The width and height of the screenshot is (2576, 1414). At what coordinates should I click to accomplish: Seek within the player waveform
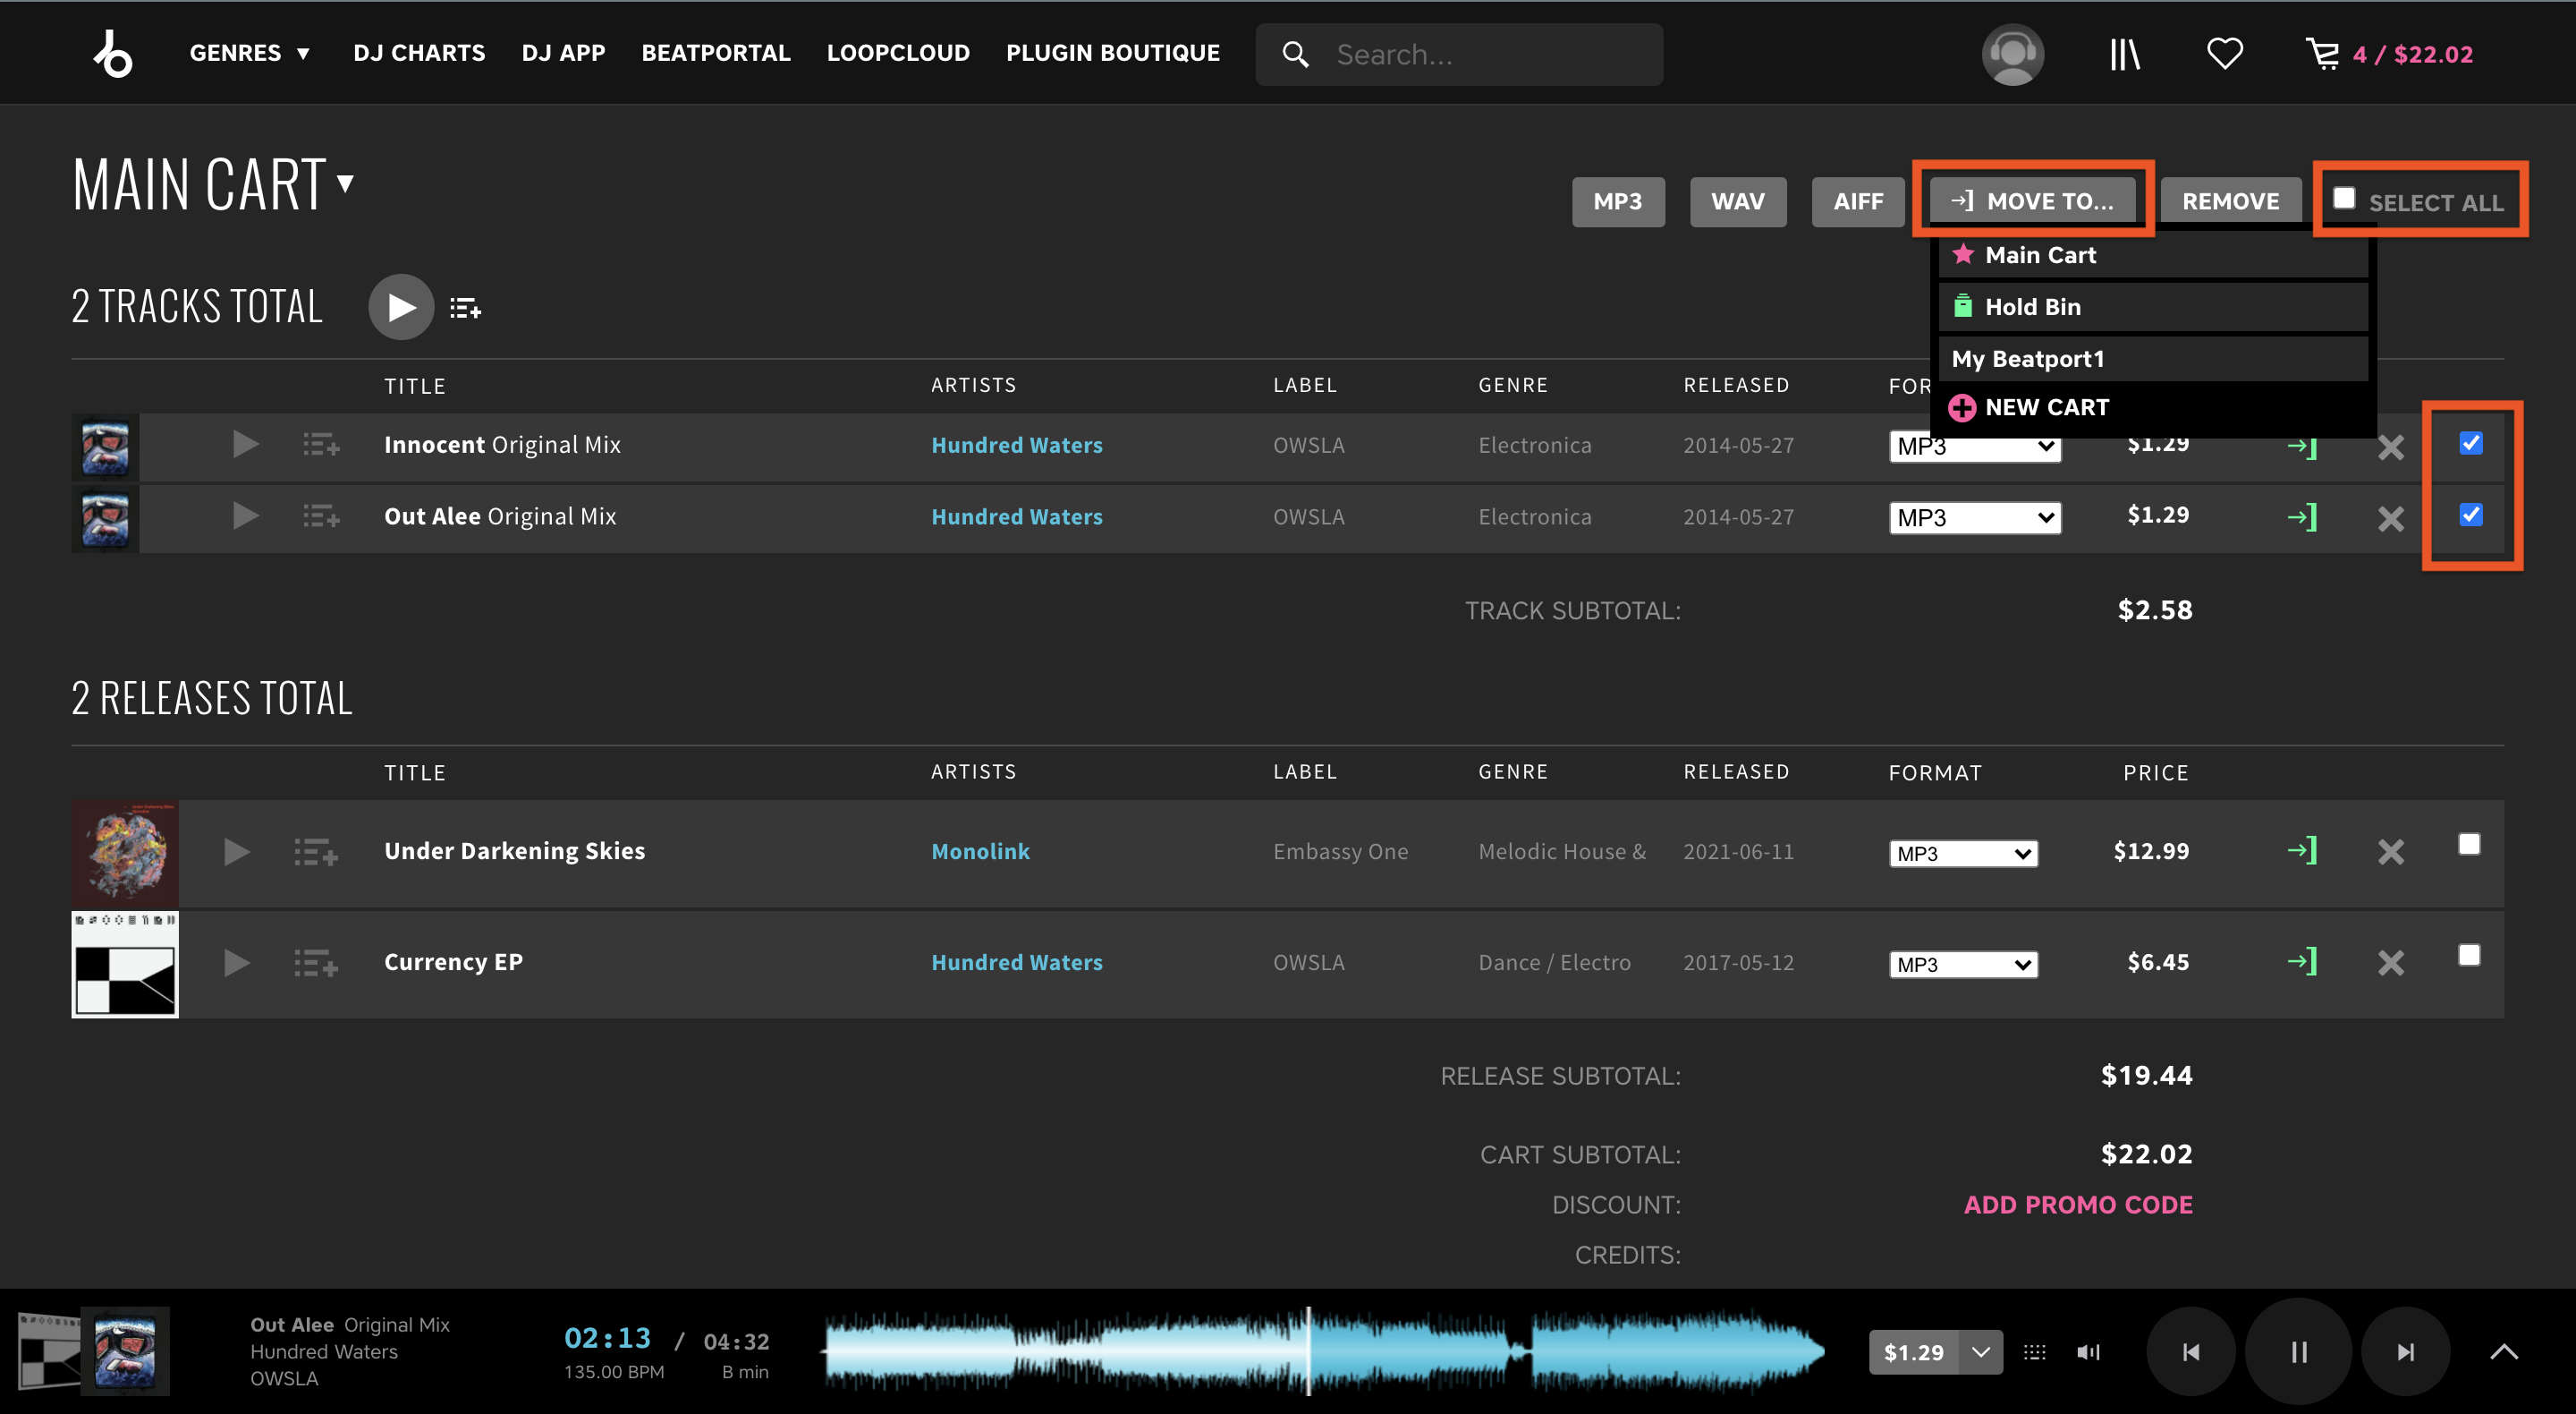1322,1352
